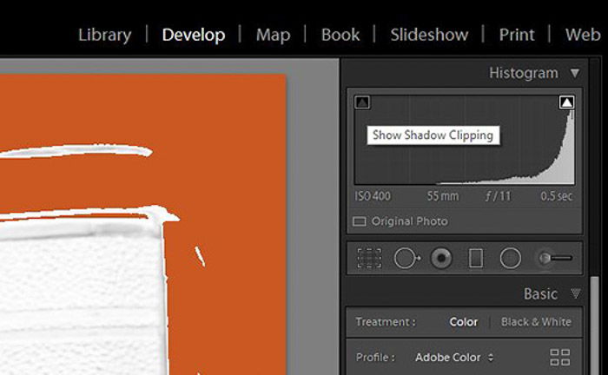The image size is (608, 375).
Task: Collapse the Basic panel
Action: pyautogui.click(x=574, y=294)
